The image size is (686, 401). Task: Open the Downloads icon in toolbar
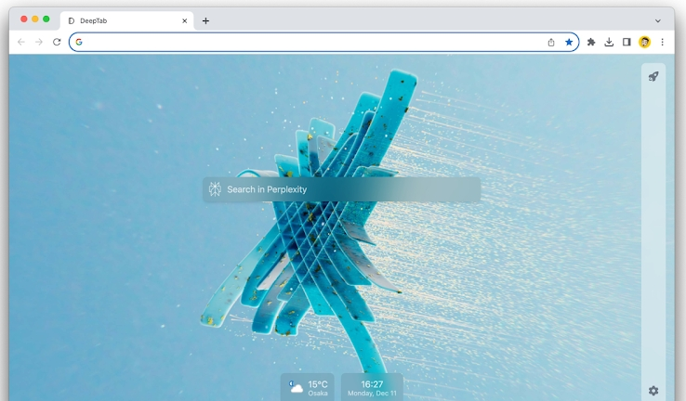coord(609,42)
